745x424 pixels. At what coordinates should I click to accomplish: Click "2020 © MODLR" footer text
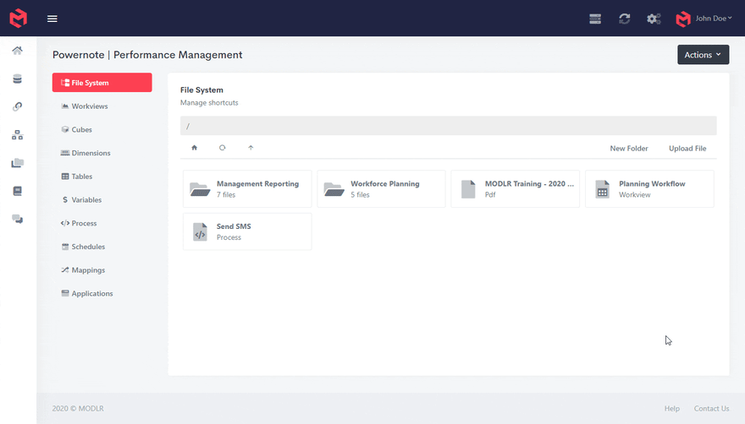[x=78, y=408]
